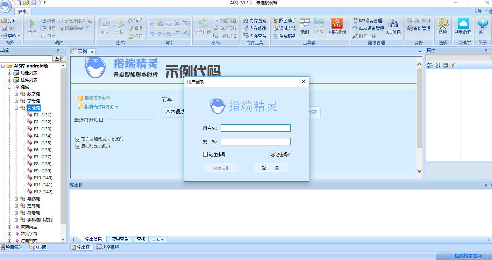Open the 更多 dropdown in 视图 group
492x260 pixels.
(x=11, y=36)
